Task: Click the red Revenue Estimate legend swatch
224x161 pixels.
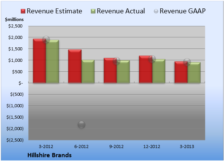Action: [23, 11]
